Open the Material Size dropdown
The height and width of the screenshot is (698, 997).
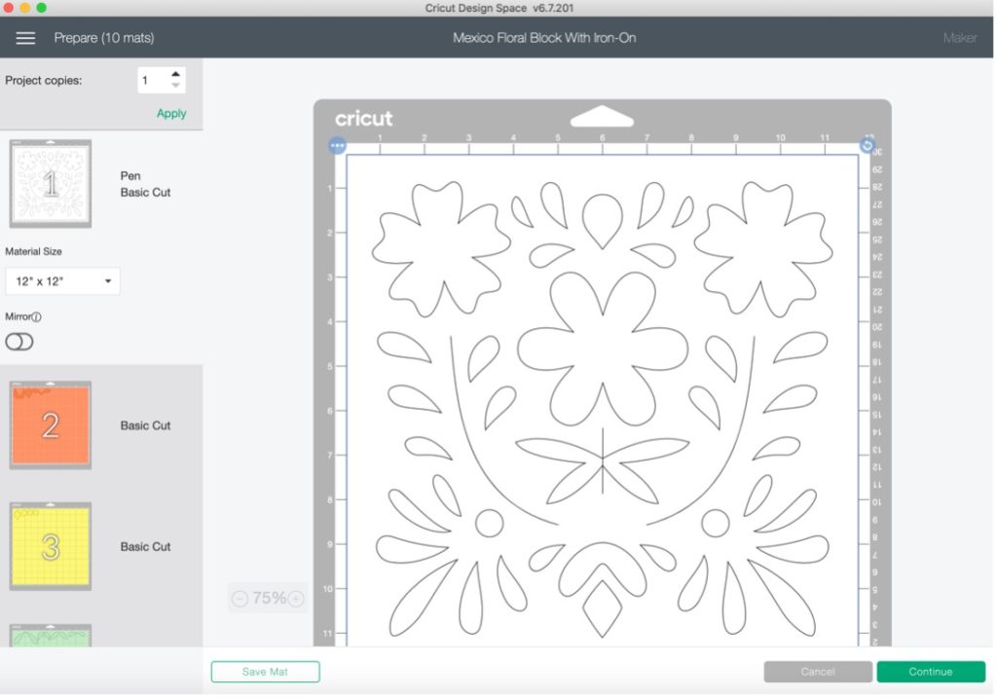[62, 281]
